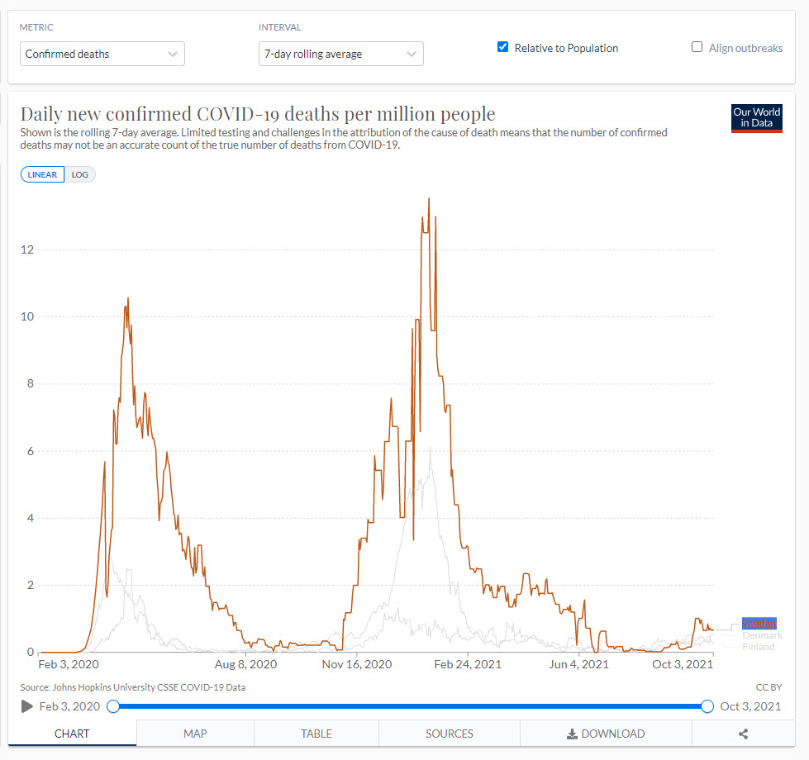Select the Denmark legend label
The width and height of the screenshot is (809, 760).
point(762,635)
